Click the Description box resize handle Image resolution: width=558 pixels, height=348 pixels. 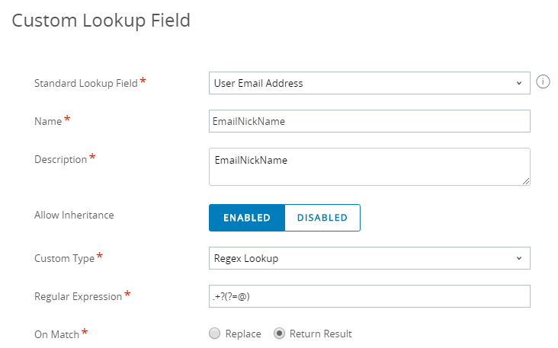(x=525, y=180)
